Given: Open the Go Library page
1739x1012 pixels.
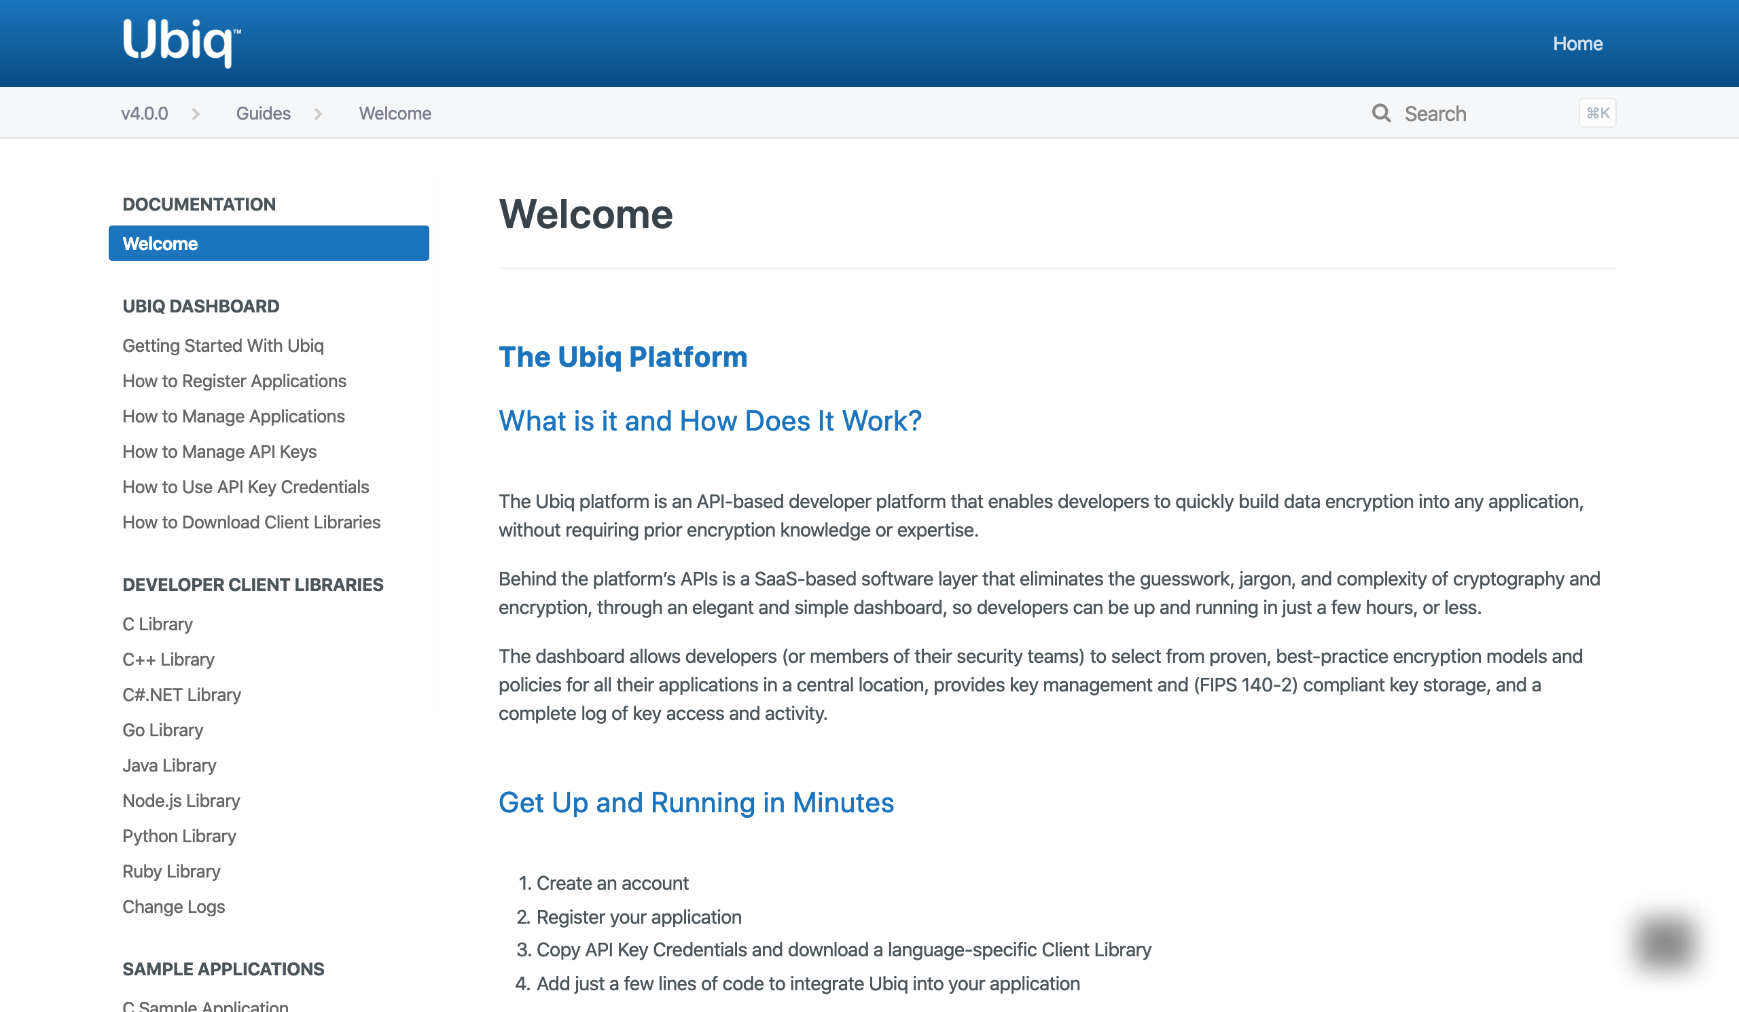Looking at the screenshot, I should [x=163, y=730].
